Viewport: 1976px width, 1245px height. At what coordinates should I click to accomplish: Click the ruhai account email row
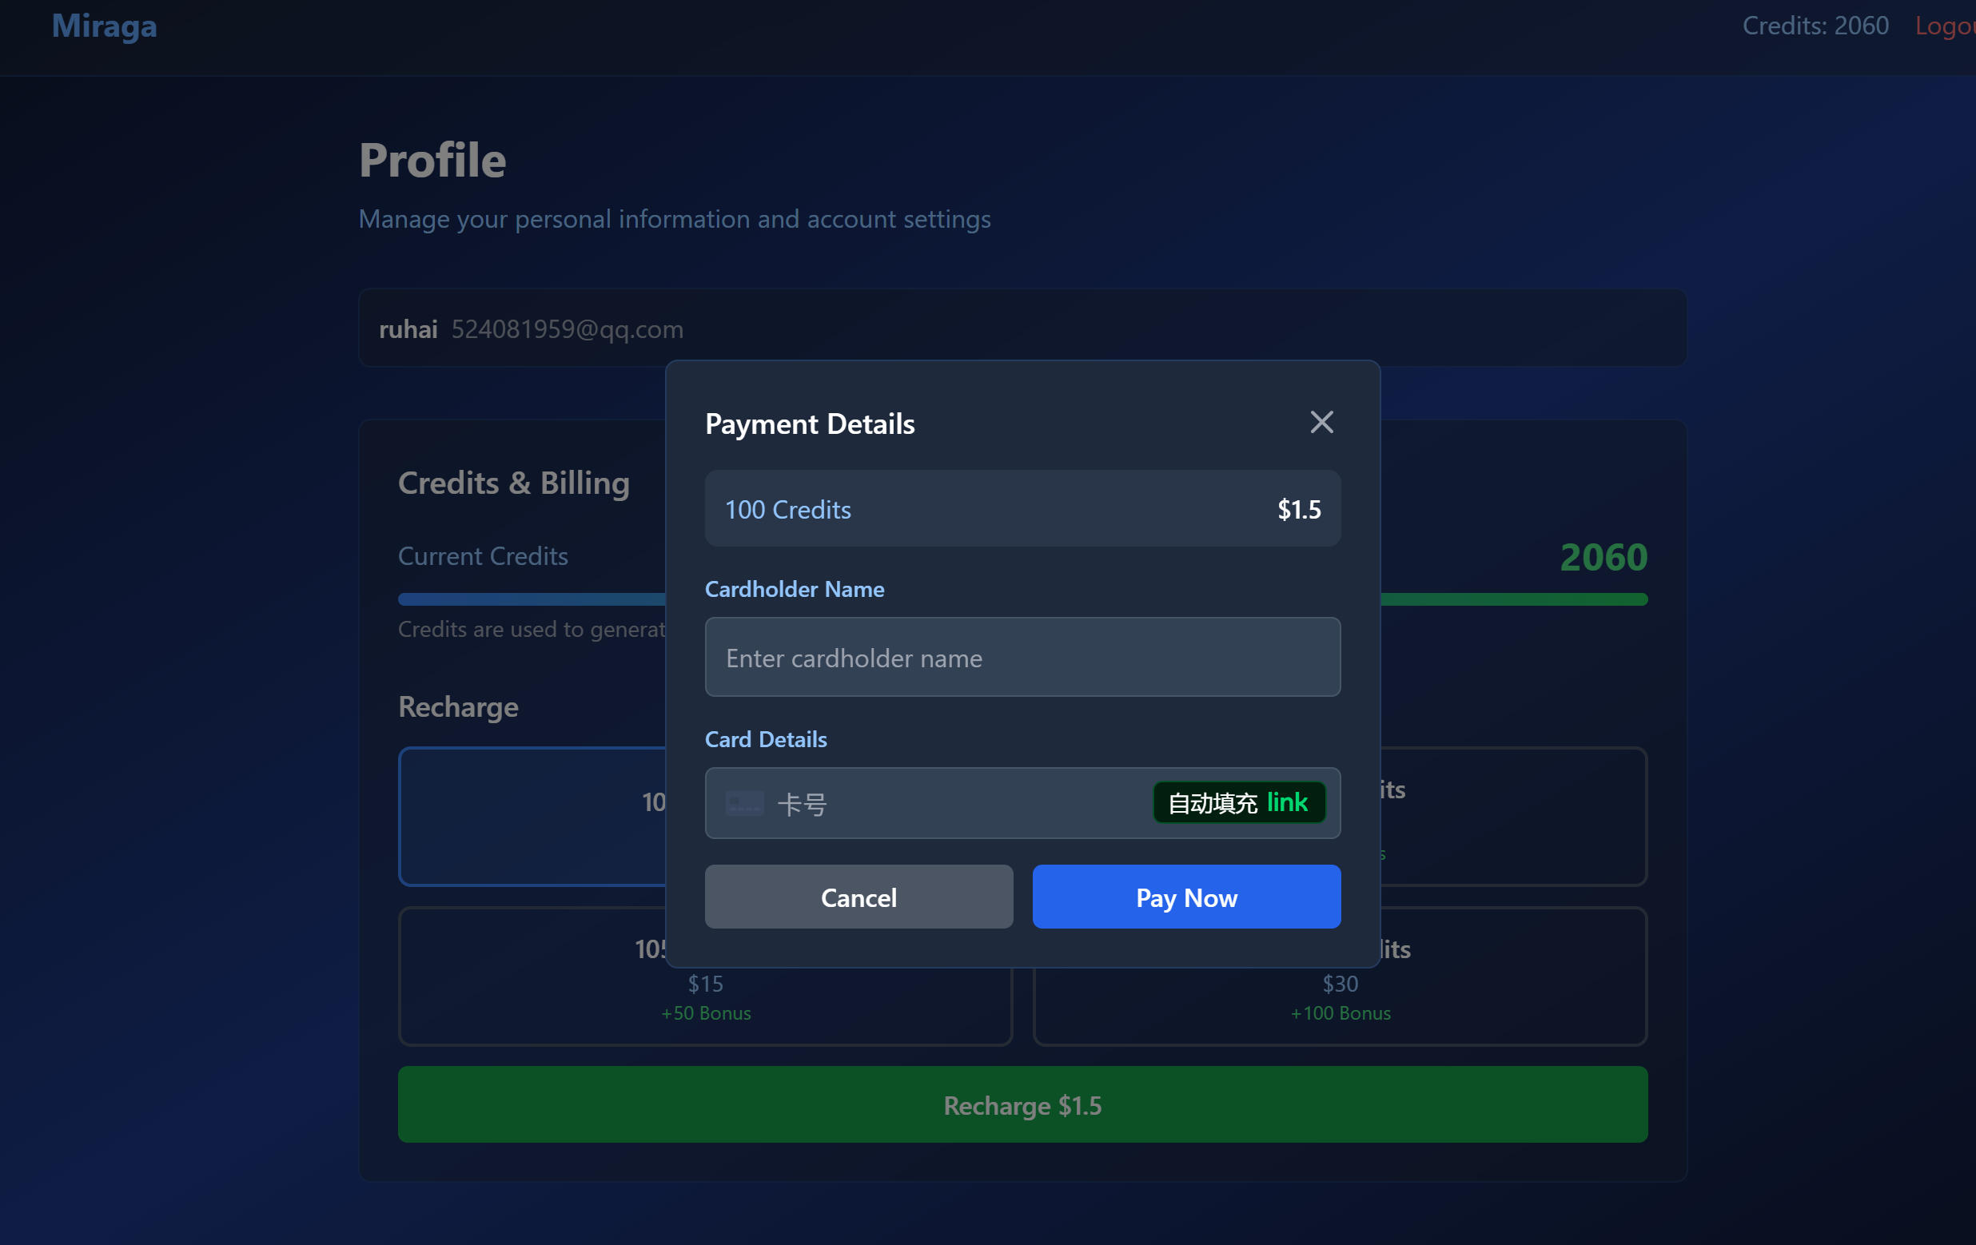[x=1022, y=328]
